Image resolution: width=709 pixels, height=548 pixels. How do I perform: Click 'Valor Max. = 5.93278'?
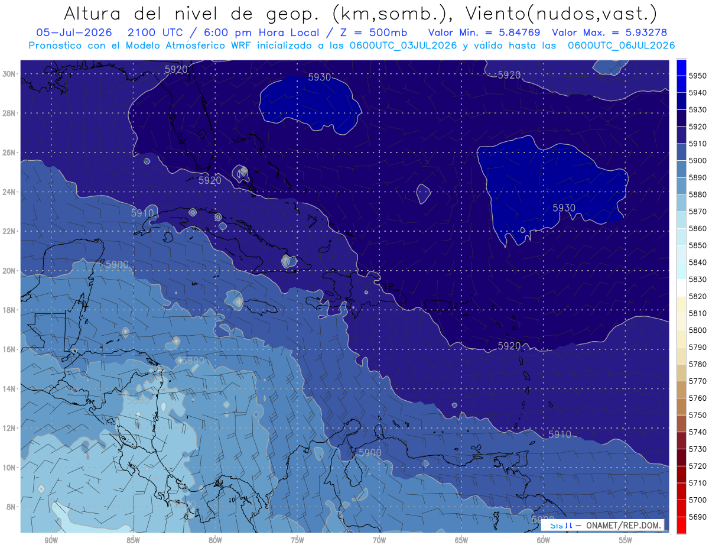(x=609, y=32)
